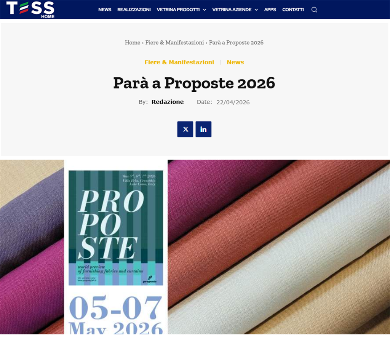Open the yellow Fiere & Manifestazioni category
The height and width of the screenshot is (339, 390).
179,62
